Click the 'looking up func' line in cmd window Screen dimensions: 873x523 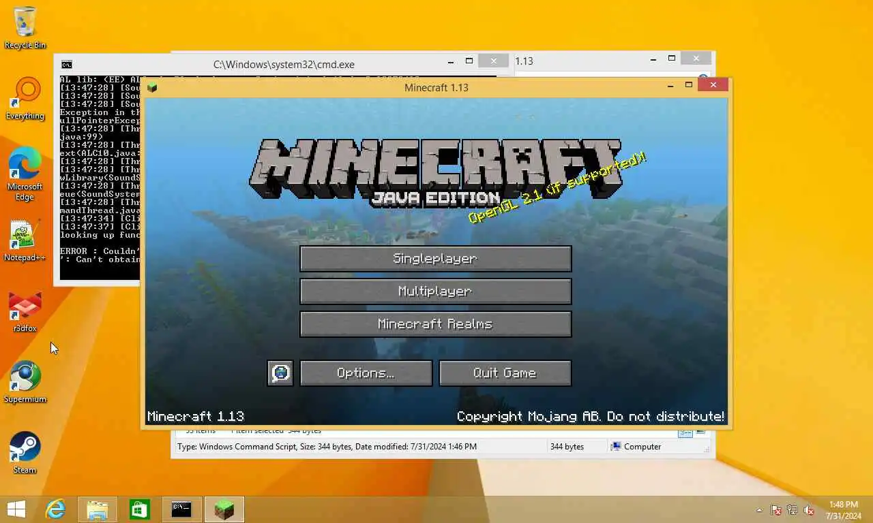pyautogui.click(x=100, y=235)
